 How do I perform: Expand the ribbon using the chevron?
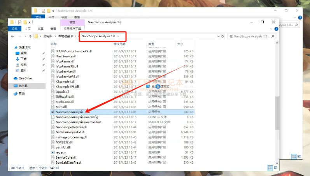coord(271,29)
